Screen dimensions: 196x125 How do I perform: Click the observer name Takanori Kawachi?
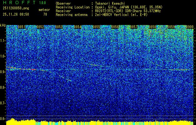point(110,3)
